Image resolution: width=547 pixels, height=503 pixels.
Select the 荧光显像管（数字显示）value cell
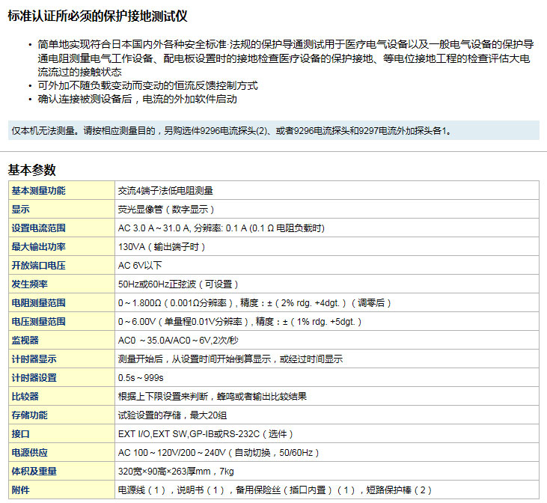[x=166, y=210]
